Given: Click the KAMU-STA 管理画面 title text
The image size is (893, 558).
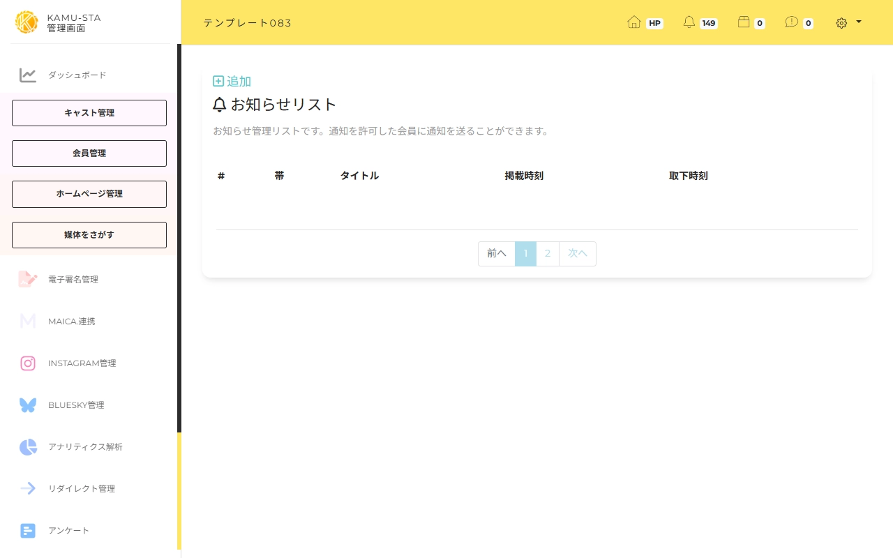Looking at the screenshot, I should point(74,22).
